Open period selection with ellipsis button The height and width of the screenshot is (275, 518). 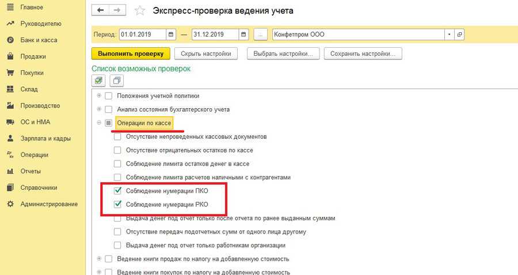(x=260, y=35)
